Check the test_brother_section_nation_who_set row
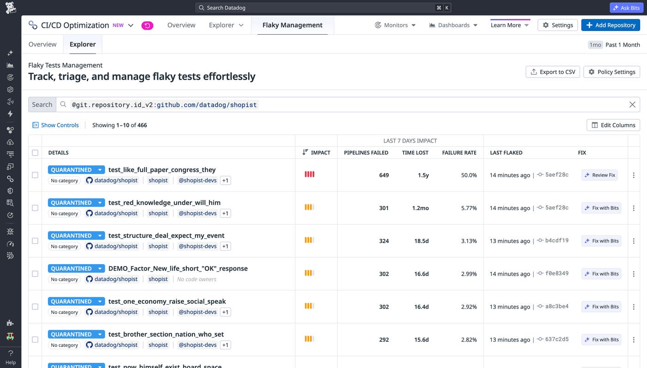The image size is (647, 368). point(35,339)
